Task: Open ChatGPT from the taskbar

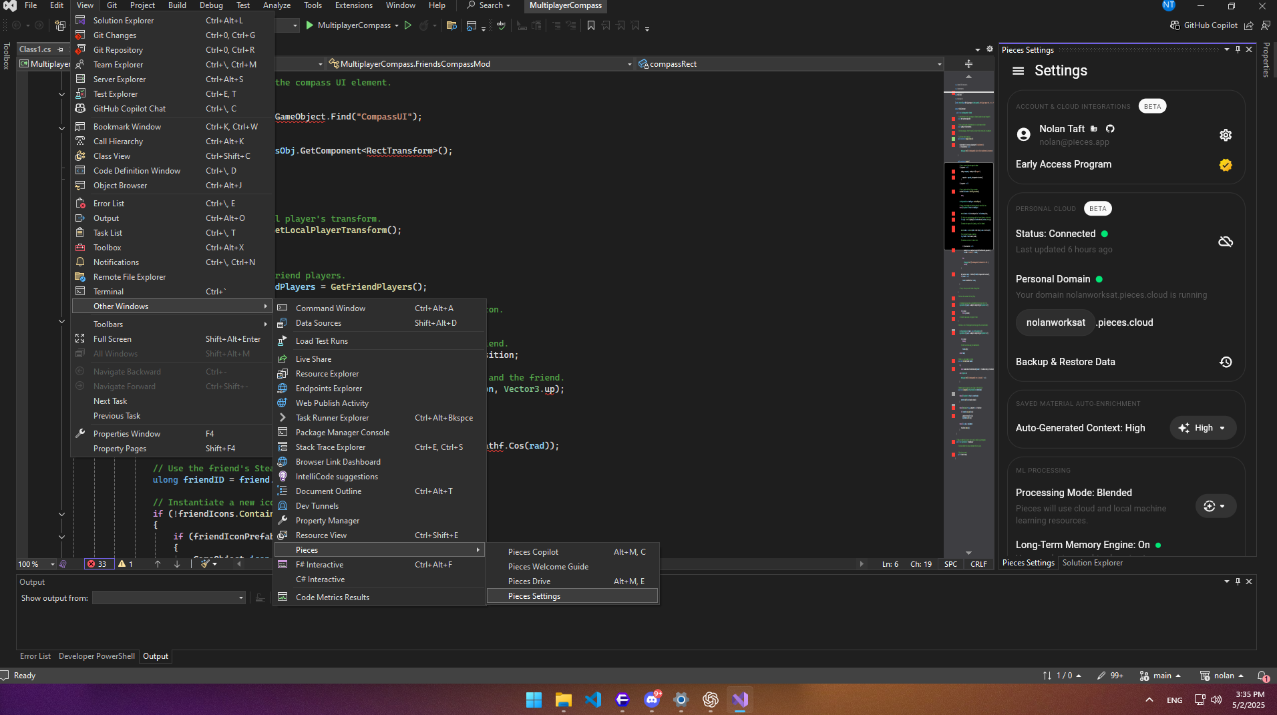Action: (x=710, y=700)
